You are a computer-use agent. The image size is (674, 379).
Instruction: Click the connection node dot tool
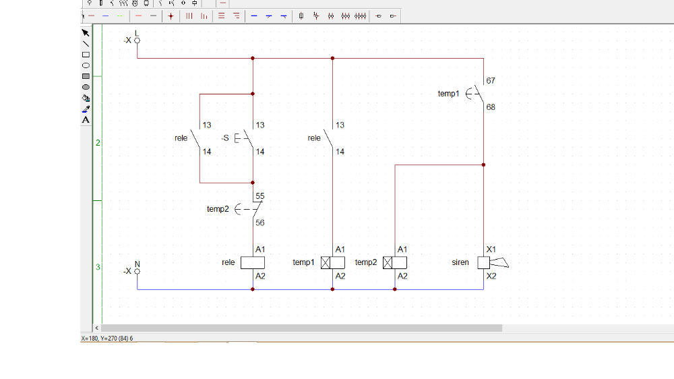[171, 16]
